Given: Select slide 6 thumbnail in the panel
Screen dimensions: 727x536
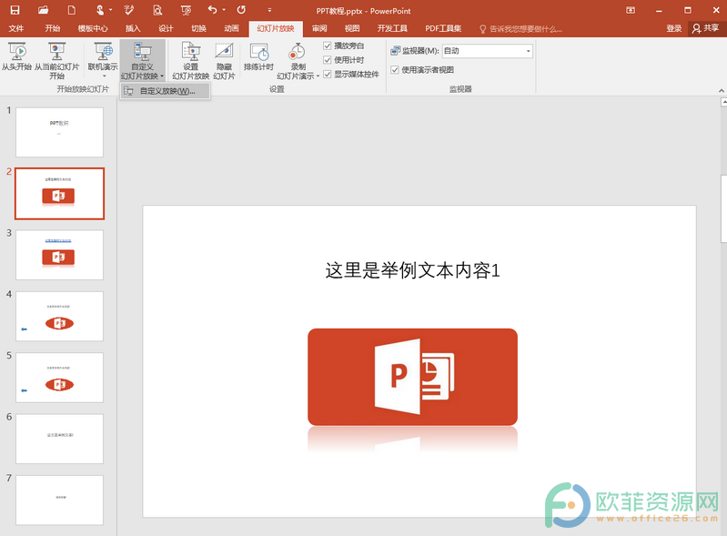Looking at the screenshot, I should (x=59, y=439).
